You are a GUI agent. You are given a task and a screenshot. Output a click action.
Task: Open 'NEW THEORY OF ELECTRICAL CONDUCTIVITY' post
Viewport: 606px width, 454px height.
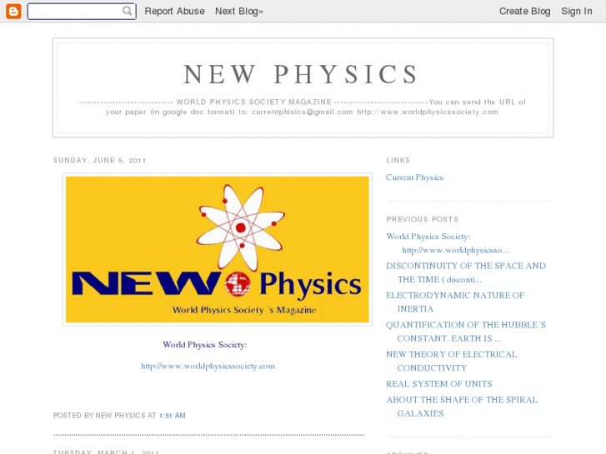tap(452, 361)
